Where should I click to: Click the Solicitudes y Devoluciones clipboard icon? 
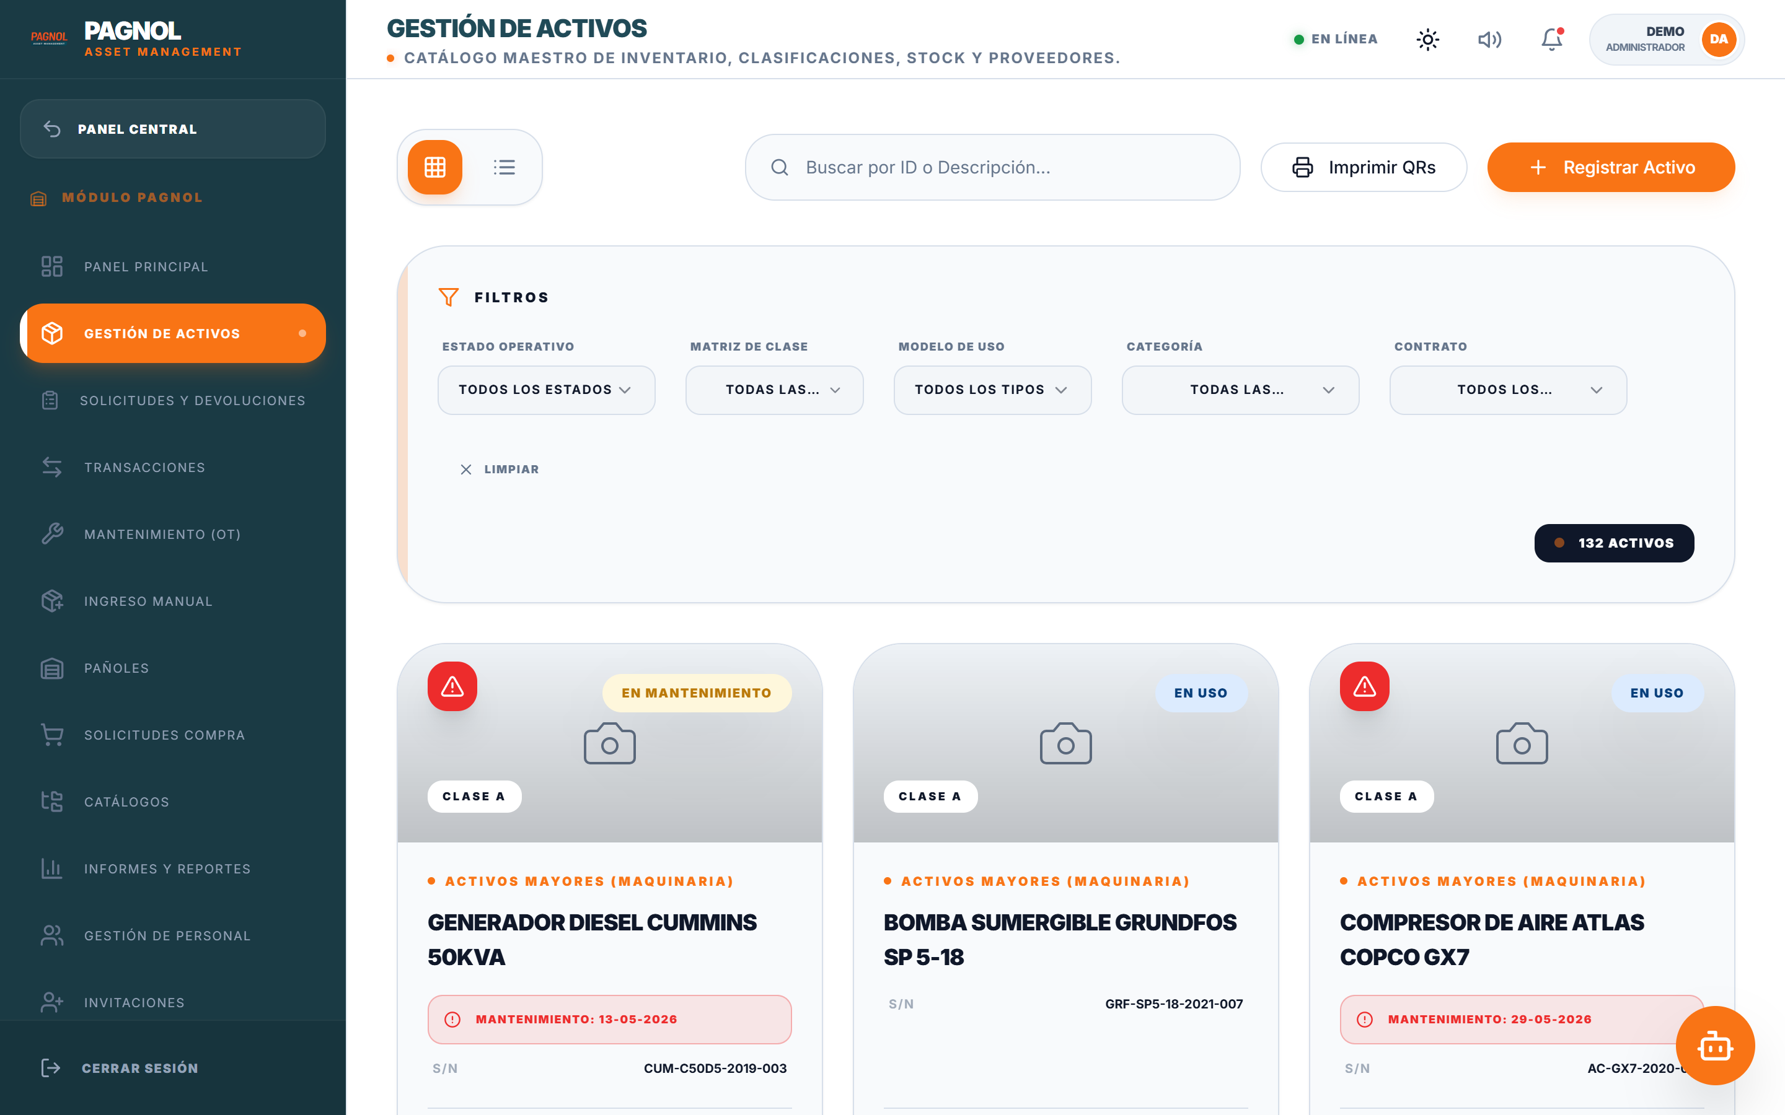tap(50, 400)
